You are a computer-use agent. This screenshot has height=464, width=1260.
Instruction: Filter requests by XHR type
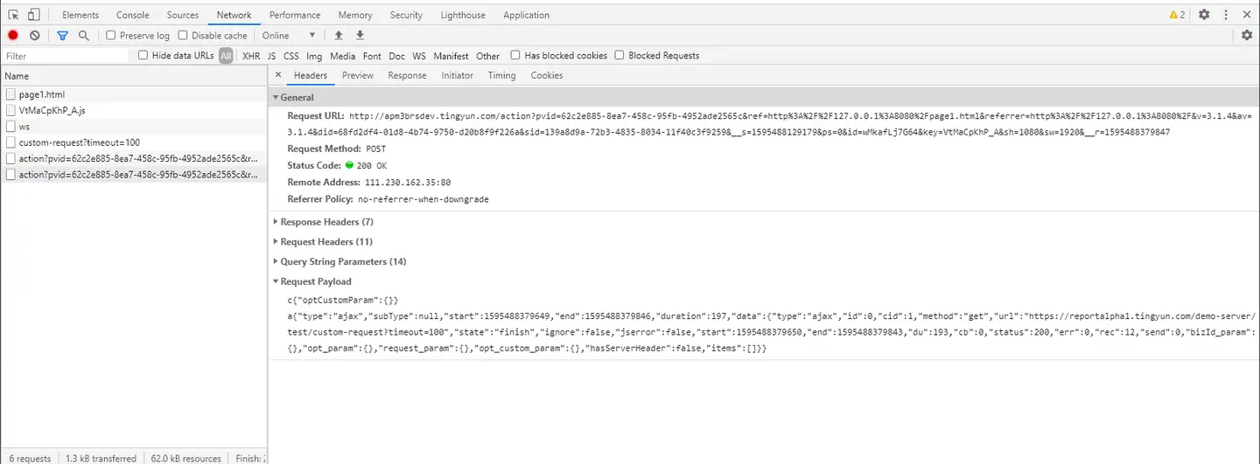coord(251,56)
